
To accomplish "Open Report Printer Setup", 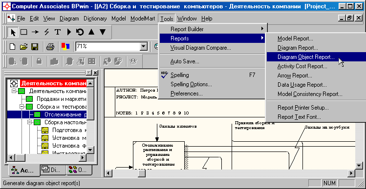I will (316, 108).
